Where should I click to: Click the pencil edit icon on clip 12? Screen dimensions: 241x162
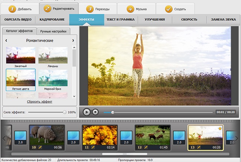[146, 147]
